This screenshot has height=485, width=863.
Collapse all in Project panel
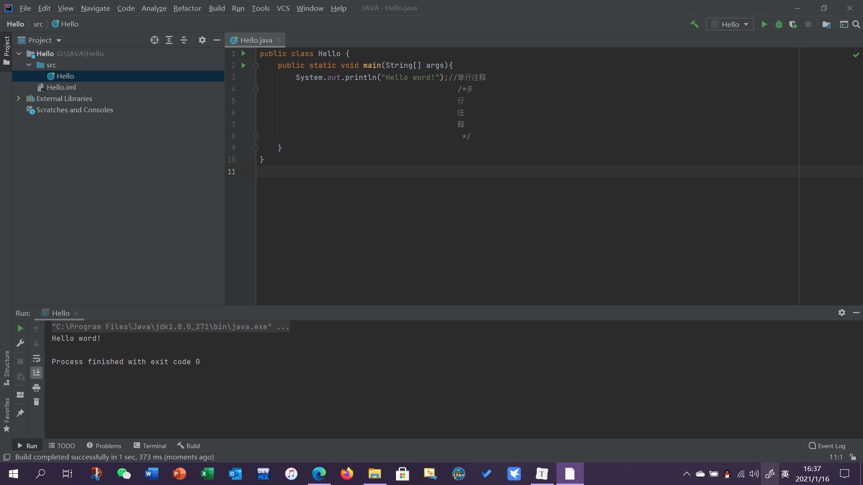[x=184, y=40]
